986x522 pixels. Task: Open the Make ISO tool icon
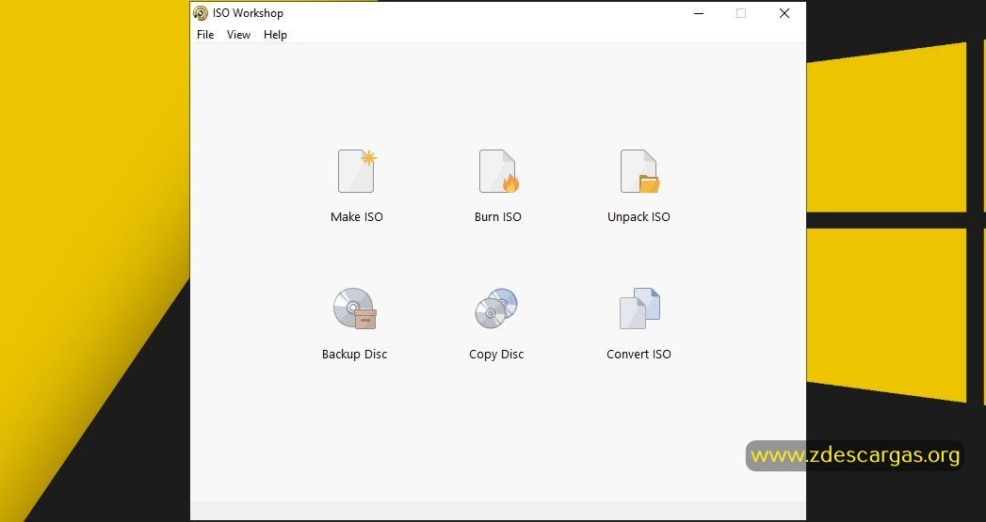tap(357, 171)
